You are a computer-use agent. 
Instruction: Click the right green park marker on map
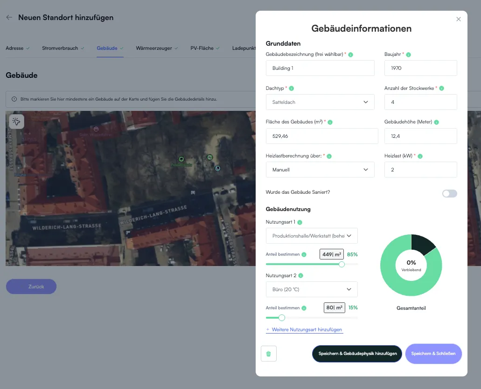pyautogui.click(x=210, y=157)
